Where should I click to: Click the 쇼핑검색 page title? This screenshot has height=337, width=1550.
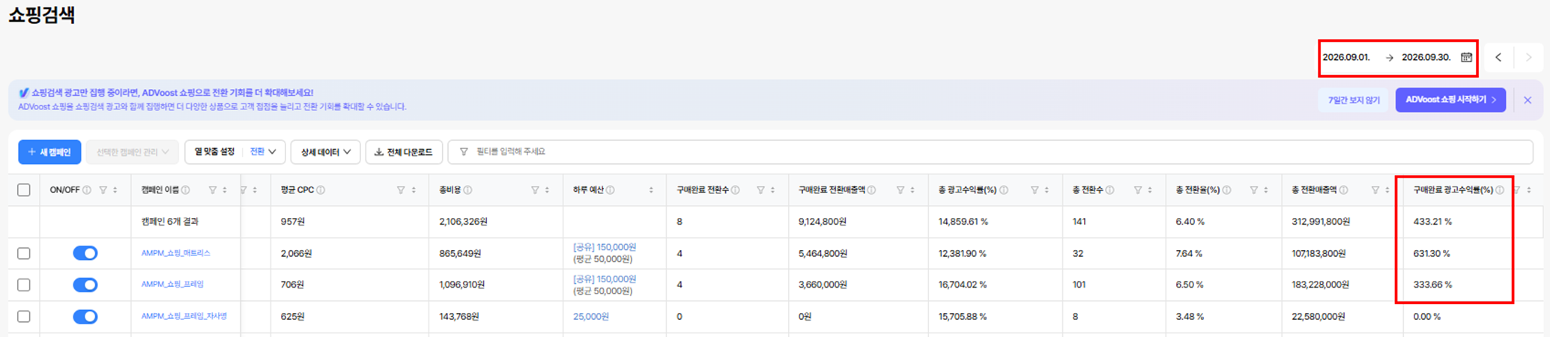tap(41, 15)
